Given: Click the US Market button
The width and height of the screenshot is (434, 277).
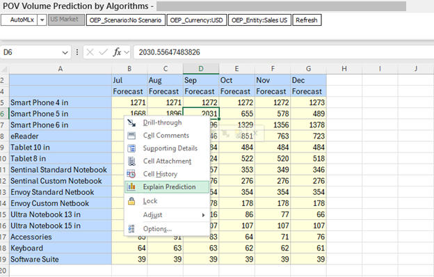Looking at the screenshot, I should pos(67,19).
